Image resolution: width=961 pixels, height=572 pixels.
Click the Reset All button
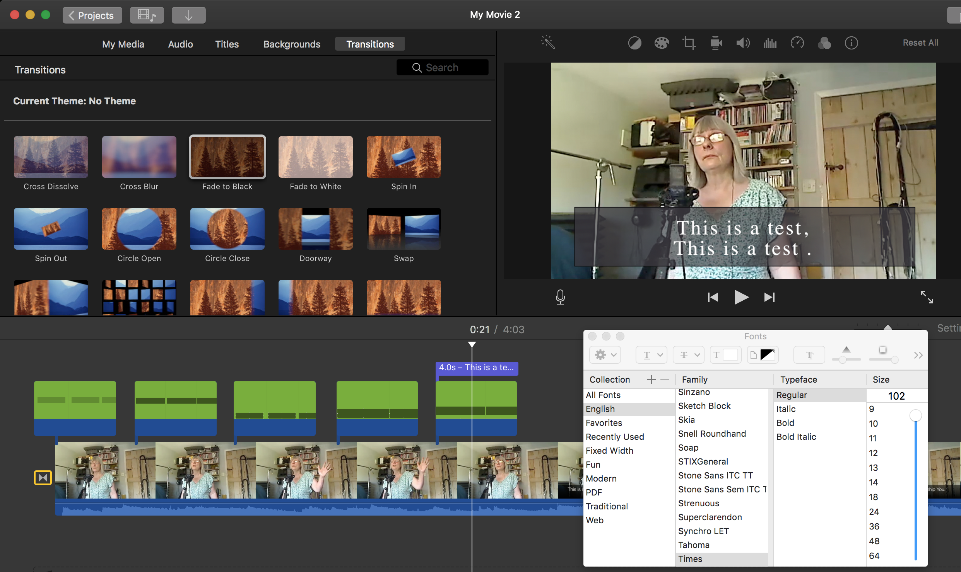click(920, 43)
